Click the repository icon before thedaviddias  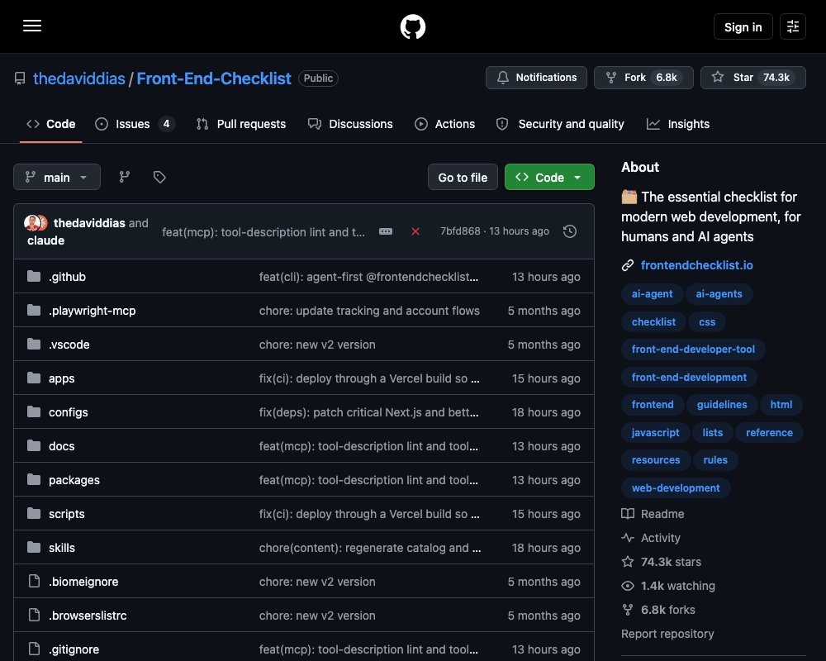coord(20,78)
